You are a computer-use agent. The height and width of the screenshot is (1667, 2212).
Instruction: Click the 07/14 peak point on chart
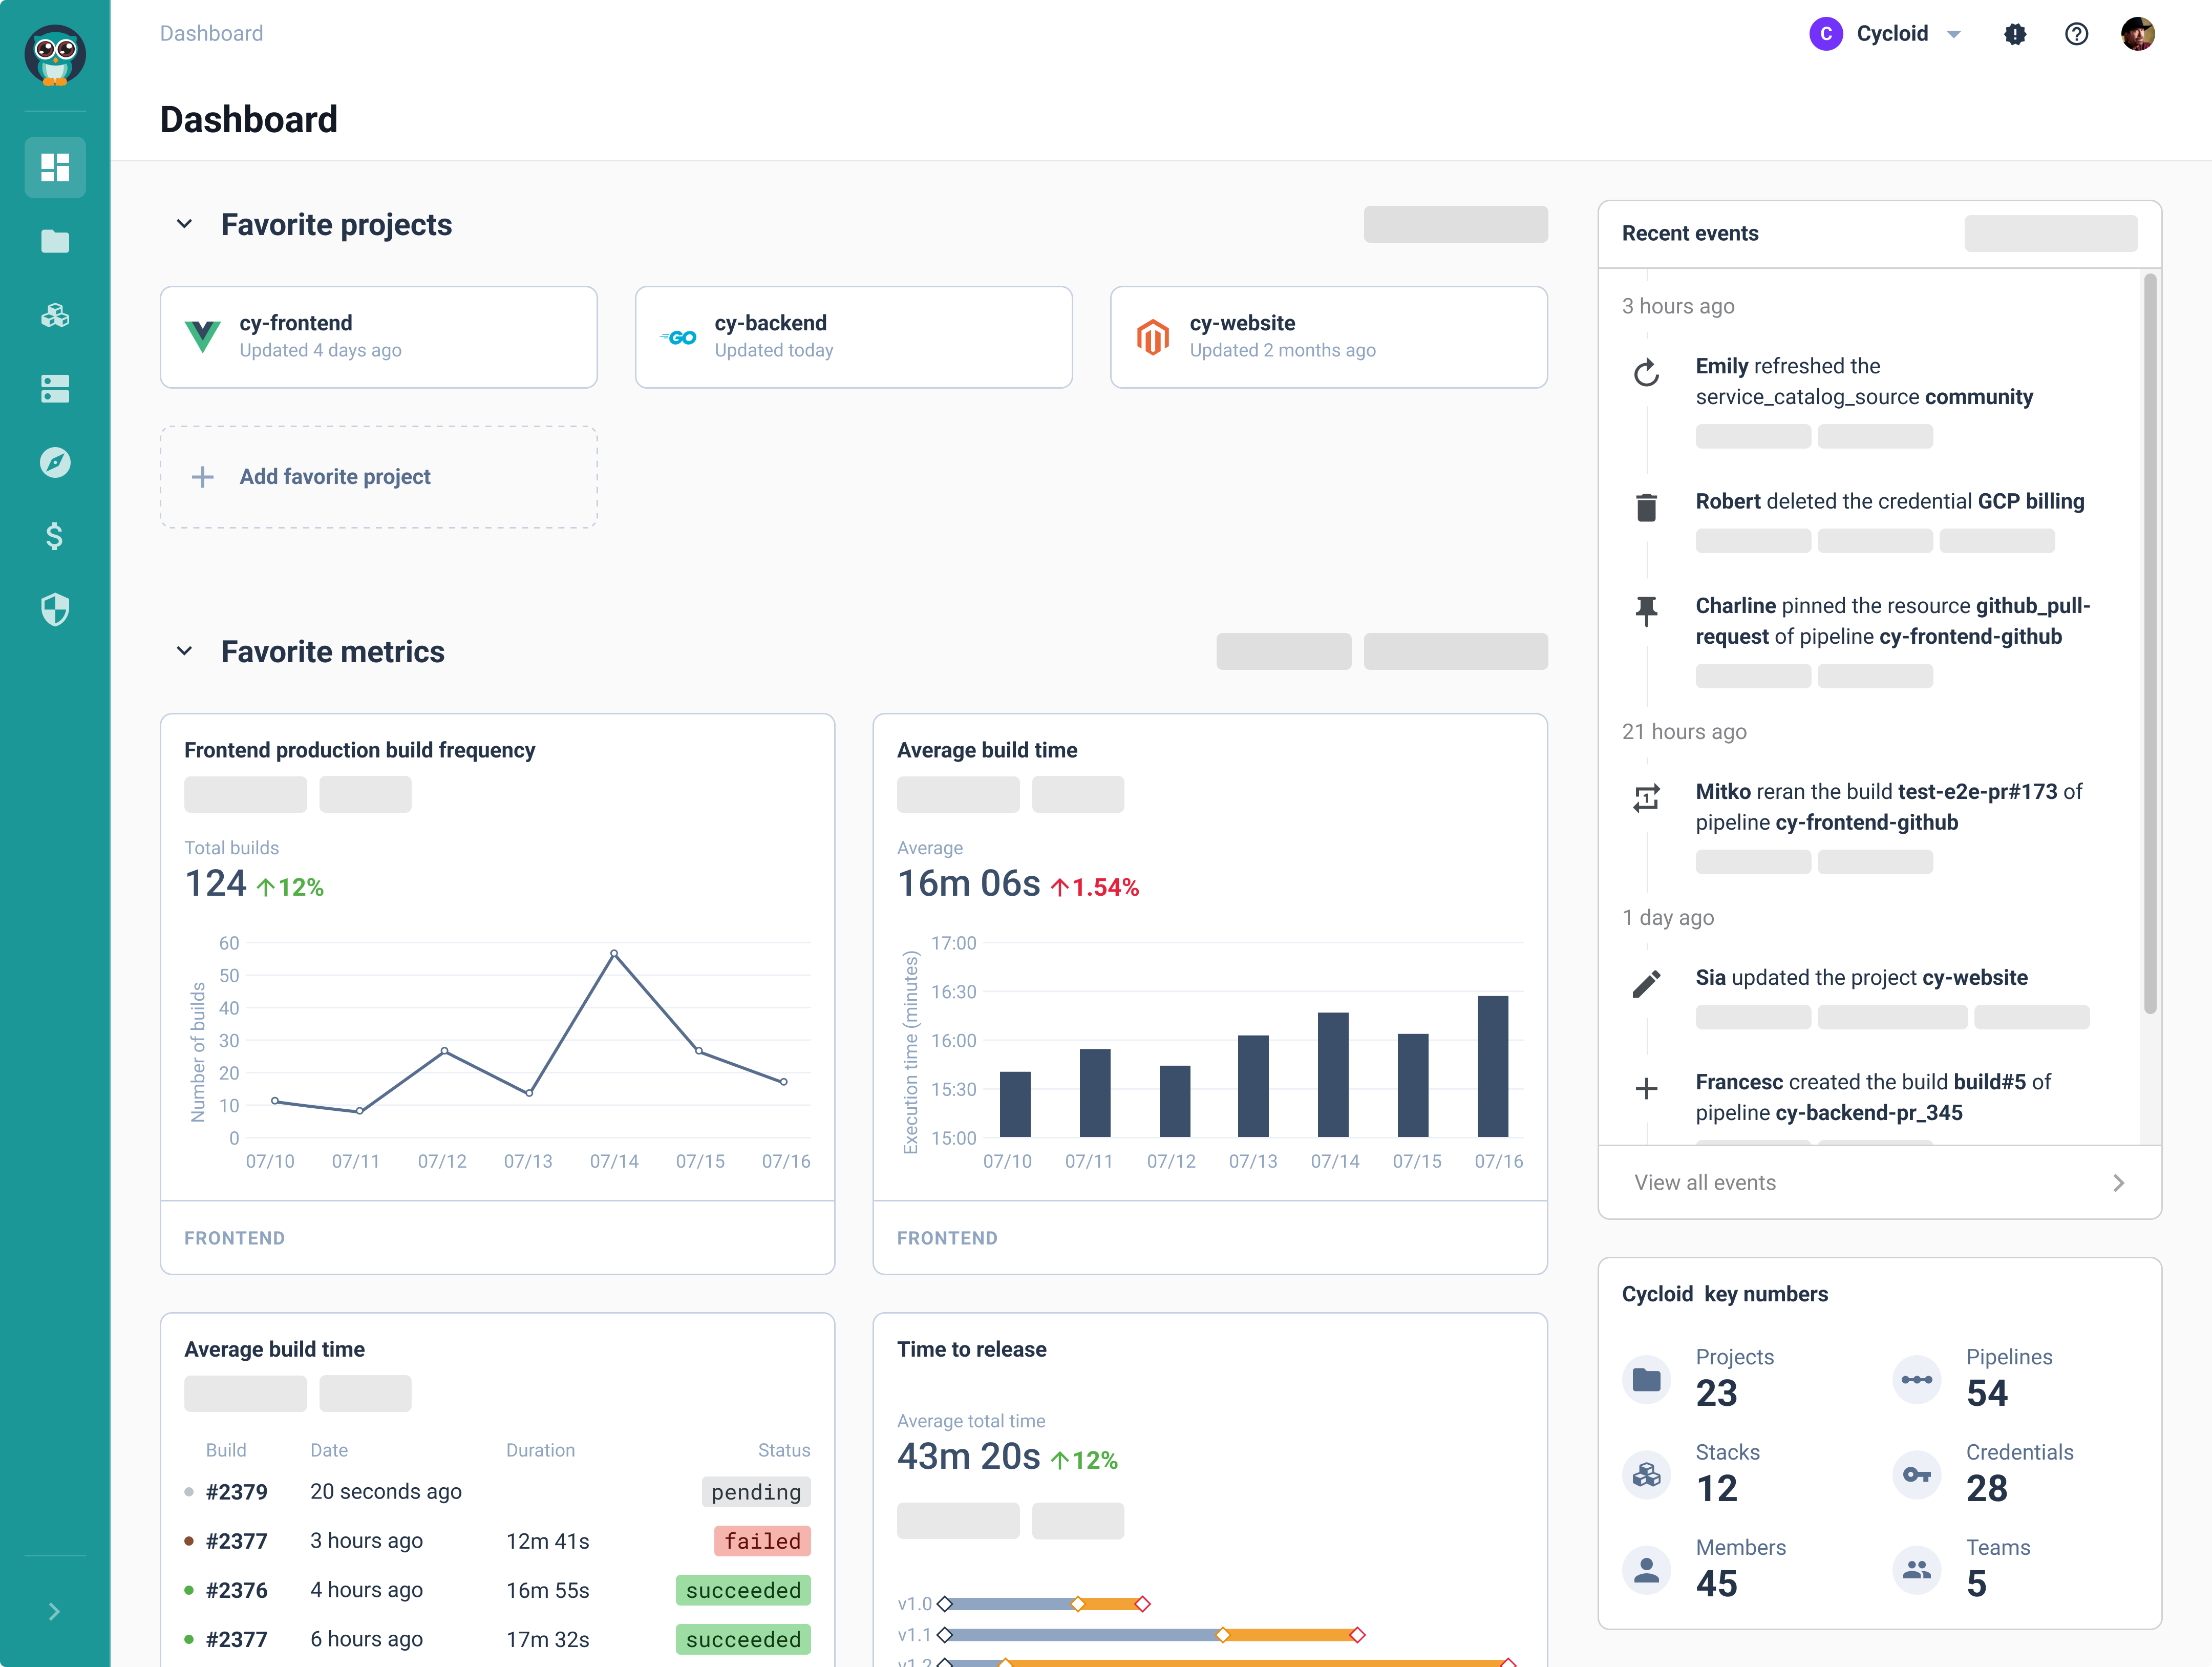614,954
